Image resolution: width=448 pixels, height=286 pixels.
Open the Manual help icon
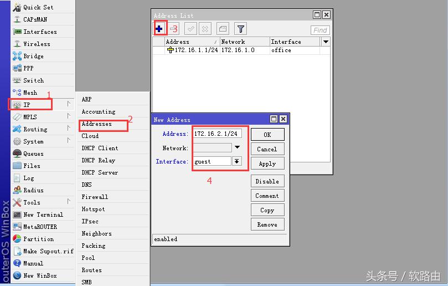[17, 263]
